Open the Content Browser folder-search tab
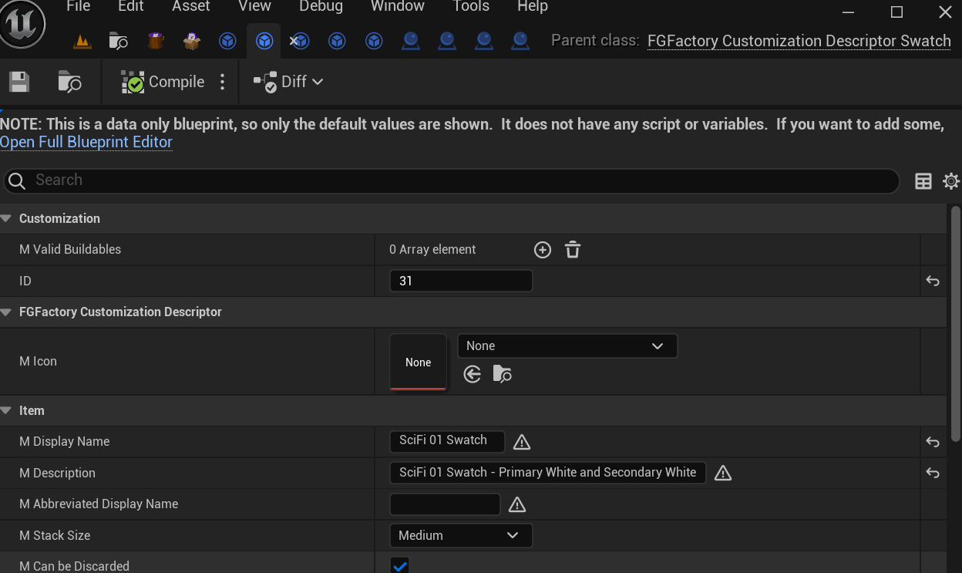 coord(119,41)
